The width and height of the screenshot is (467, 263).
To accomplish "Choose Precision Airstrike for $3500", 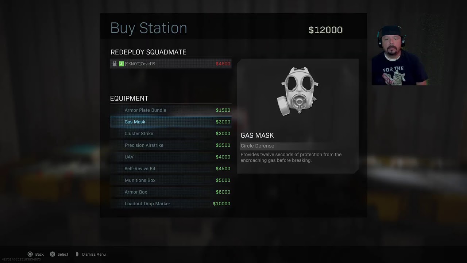I will (171, 145).
